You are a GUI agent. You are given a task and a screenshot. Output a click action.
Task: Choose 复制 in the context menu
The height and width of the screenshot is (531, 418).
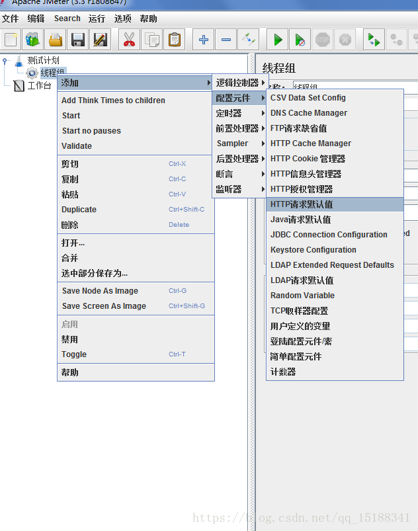point(136,179)
